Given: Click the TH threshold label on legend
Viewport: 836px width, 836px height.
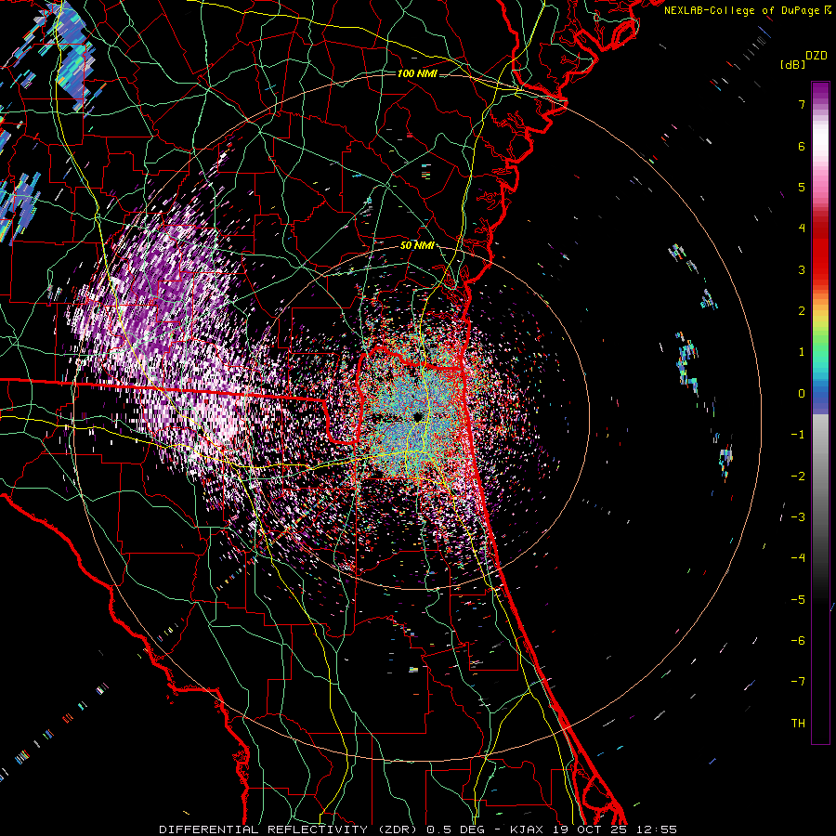Looking at the screenshot, I should pyautogui.click(x=798, y=724).
